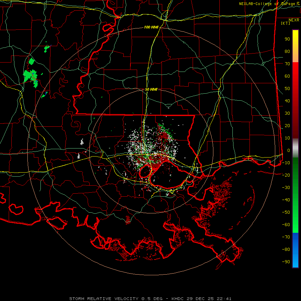Click the -80 value on the velocity scale

(x=286, y=249)
